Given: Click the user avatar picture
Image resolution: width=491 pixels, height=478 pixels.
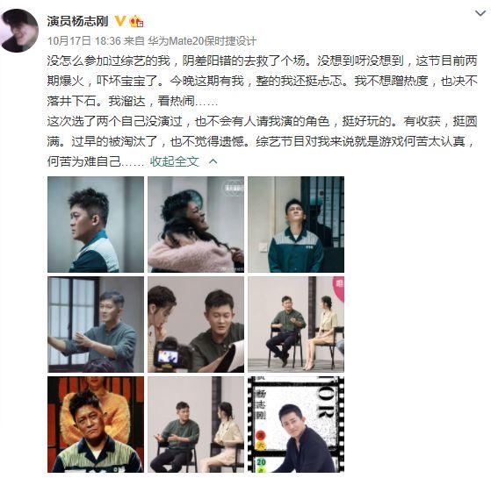Looking at the screenshot, I should click(x=19, y=30).
